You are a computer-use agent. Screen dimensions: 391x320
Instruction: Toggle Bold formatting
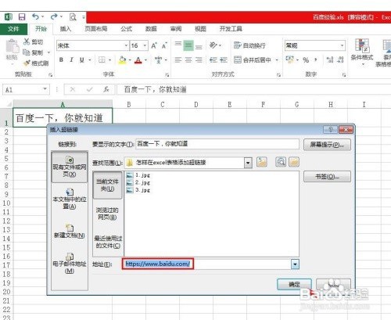[x=61, y=60]
